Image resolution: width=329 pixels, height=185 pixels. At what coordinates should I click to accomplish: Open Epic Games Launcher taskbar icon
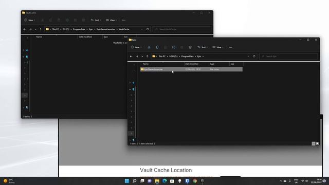point(203,181)
